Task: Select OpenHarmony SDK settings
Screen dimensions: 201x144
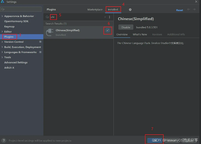Action: pos(16,21)
